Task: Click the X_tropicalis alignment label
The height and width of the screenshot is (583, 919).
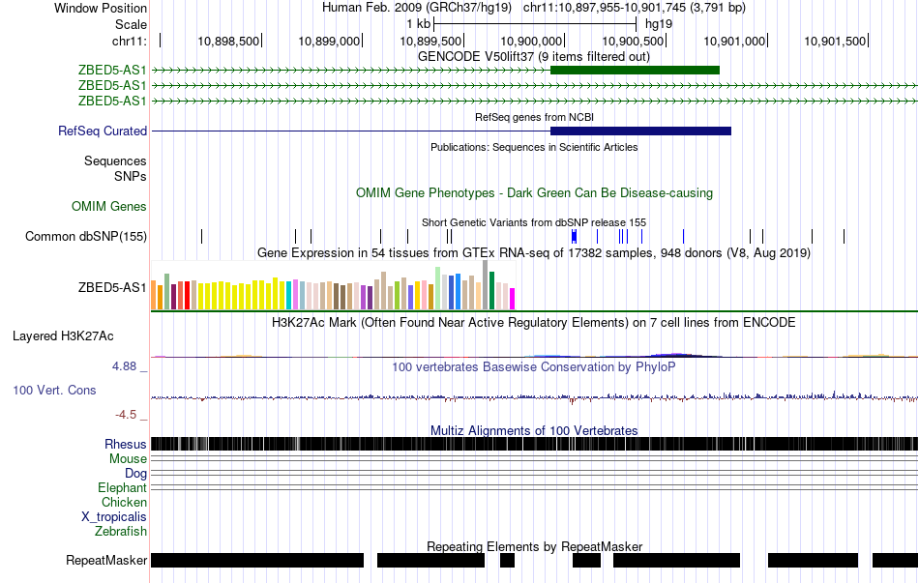Action: 114,517
